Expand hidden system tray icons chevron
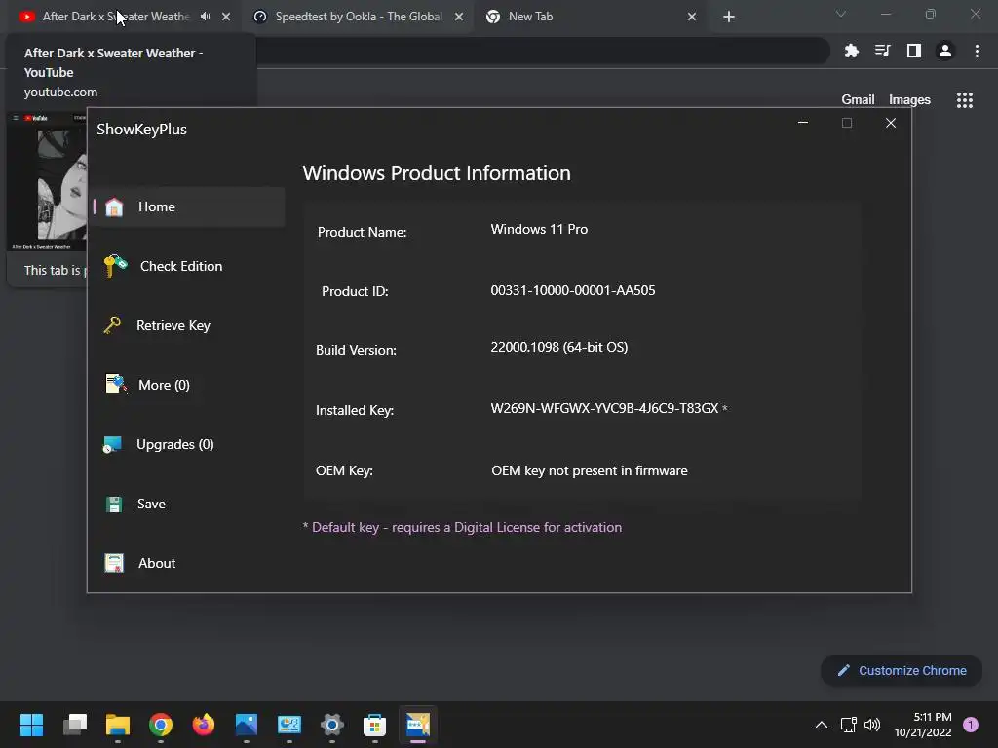This screenshot has width=998, height=748. pyautogui.click(x=821, y=725)
